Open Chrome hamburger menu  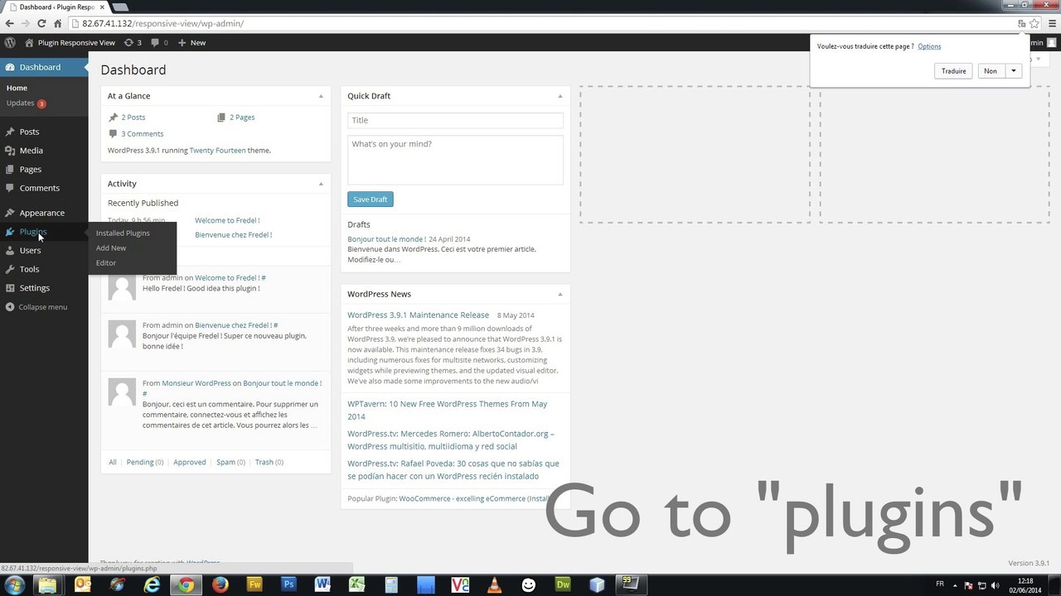click(x=1051, y=23)
